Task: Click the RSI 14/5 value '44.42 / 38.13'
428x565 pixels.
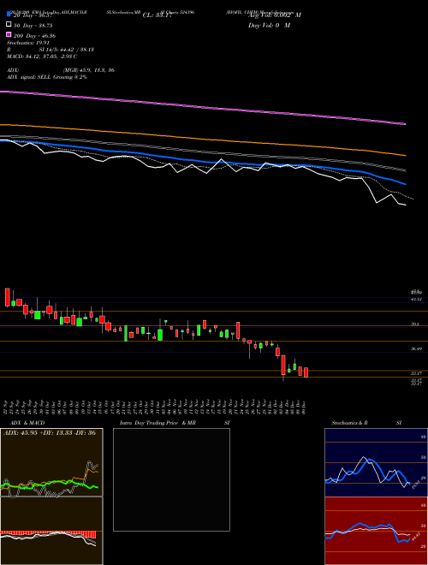Action: point(76,50)
